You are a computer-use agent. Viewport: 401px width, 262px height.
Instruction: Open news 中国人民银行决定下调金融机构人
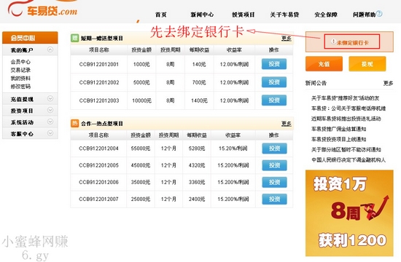(349, 160)
